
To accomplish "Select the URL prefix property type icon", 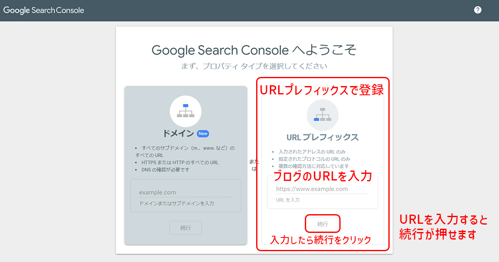I will [323, 115].
